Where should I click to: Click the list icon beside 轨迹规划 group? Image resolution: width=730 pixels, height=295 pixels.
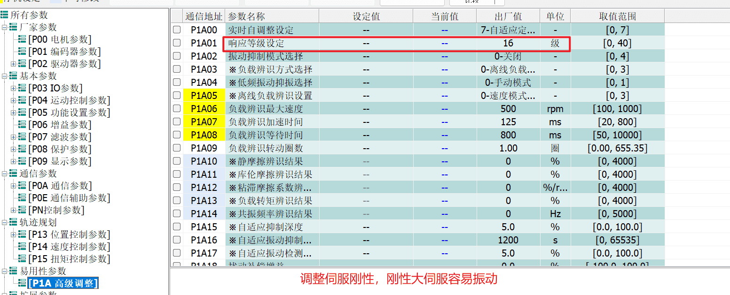pos(13,222)
